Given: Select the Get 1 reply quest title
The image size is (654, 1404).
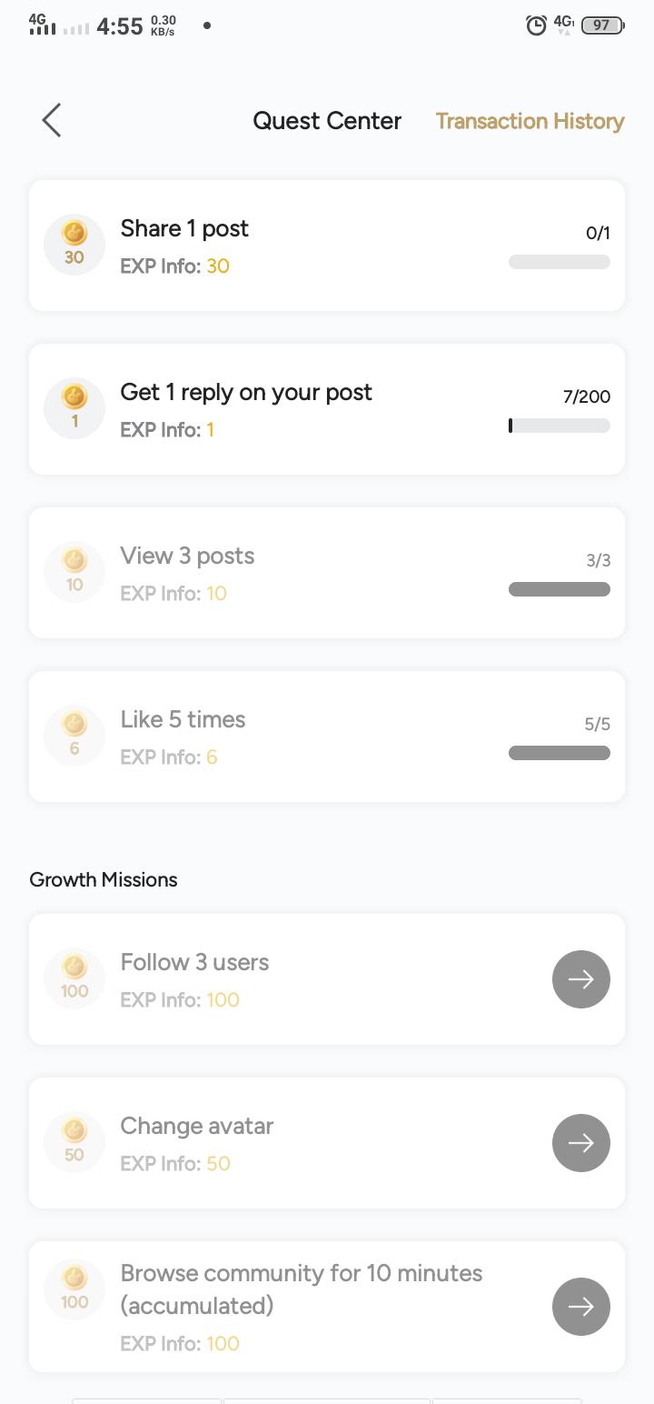Looking at the screenshot, I should [246, 392].
